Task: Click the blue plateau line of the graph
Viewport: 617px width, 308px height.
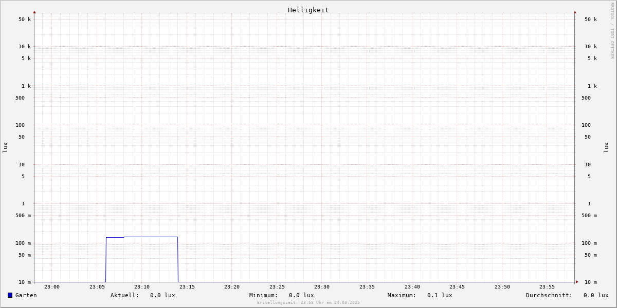Action: (x=142, y=237)
